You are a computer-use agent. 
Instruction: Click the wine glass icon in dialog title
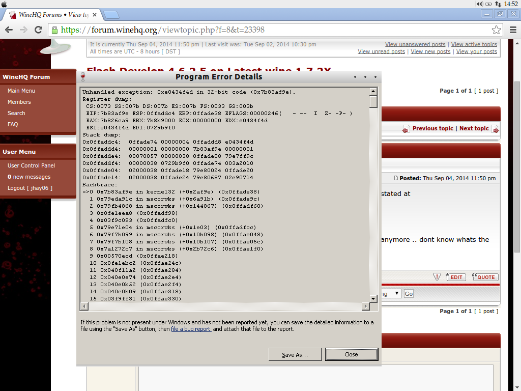83,77
